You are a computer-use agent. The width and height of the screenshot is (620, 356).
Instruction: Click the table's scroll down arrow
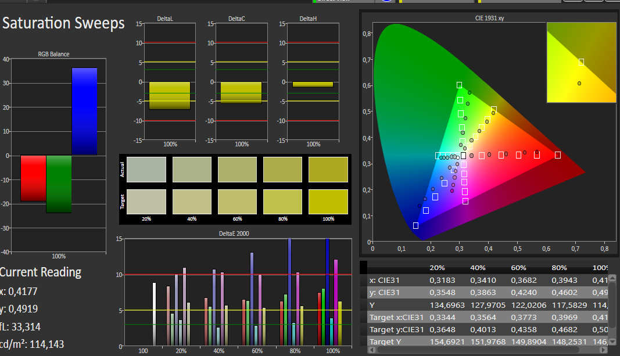point(614,341)
